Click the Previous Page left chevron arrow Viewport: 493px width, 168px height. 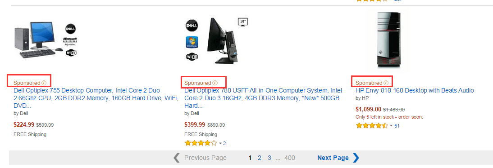(177, 158)
